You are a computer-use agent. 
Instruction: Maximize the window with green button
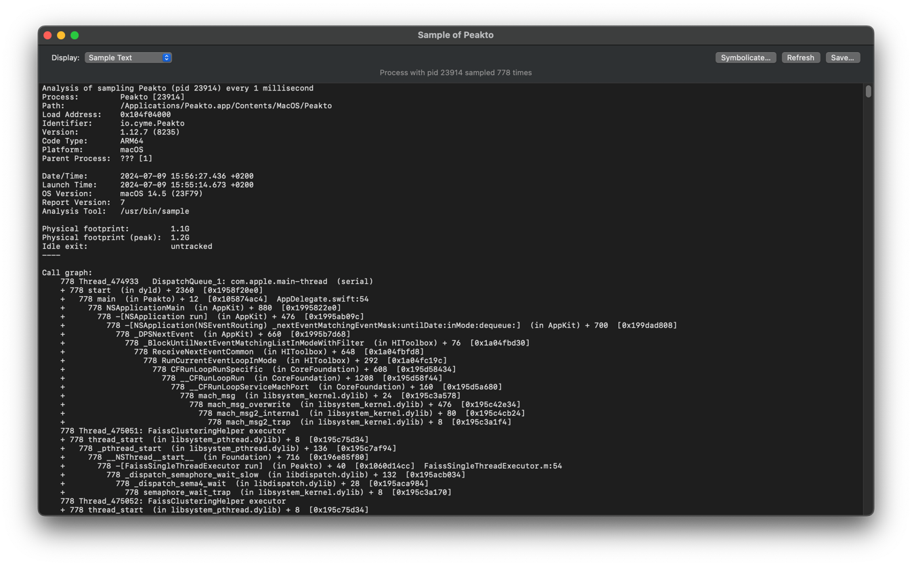point(74,35)
